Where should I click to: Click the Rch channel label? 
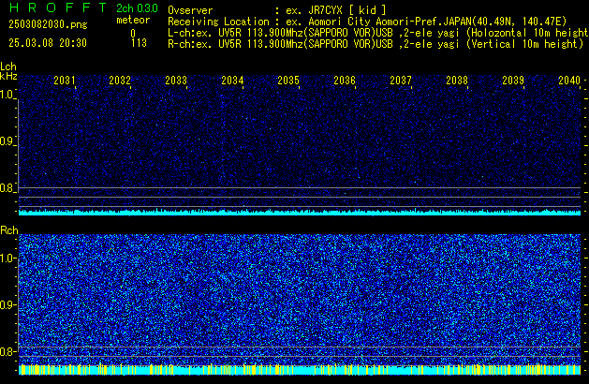point(9,230)
